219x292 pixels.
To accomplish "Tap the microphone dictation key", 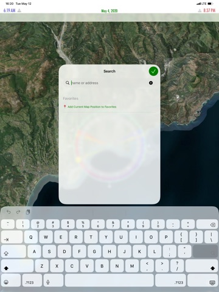I will point(53,280).
